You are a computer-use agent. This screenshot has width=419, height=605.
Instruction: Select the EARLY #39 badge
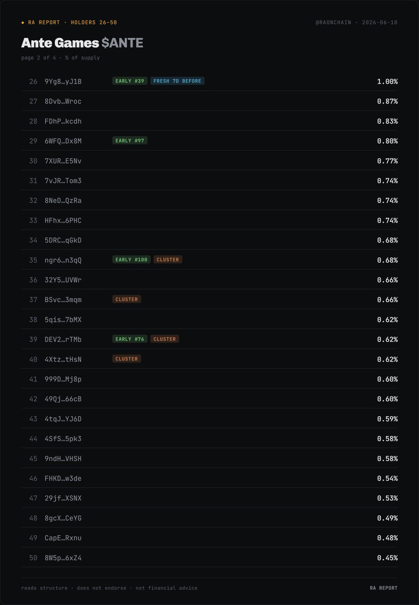tap(130, 81)
